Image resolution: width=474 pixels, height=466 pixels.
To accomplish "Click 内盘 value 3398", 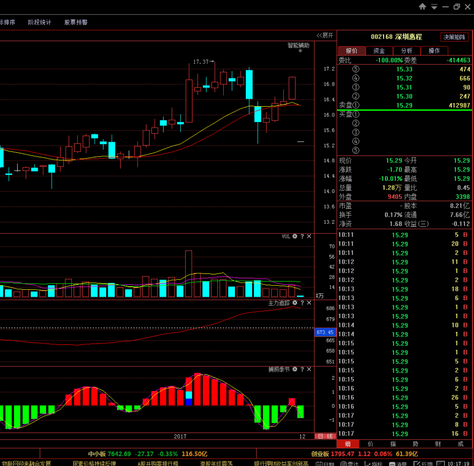I will [463, 197].
